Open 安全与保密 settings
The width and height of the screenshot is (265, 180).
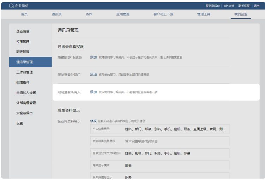pyautogui.click(x=24, y=113)
